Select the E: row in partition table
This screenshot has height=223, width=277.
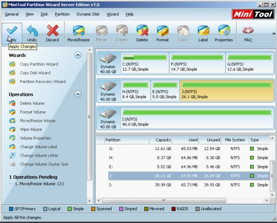(x=189, y=166)
